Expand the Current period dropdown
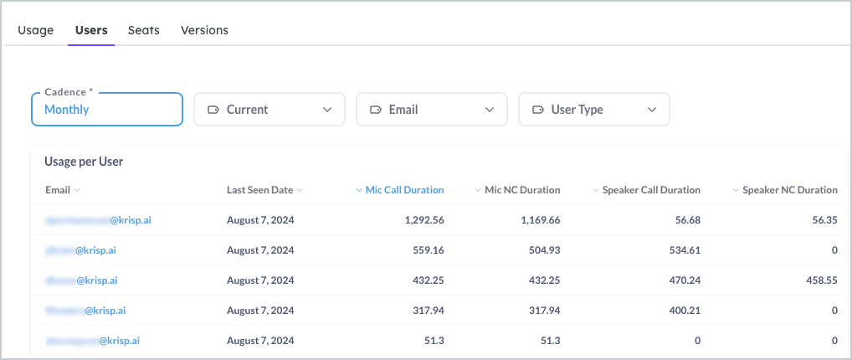Image resolution: width=852 pixels, height=360 pixels. coord(269,110)
